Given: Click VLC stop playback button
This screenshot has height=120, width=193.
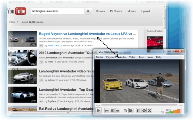Looking at the screenshot, I should tap(112, 111).
